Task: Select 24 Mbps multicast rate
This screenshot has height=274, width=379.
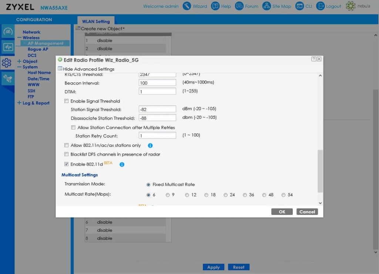Action: [226, 195]
